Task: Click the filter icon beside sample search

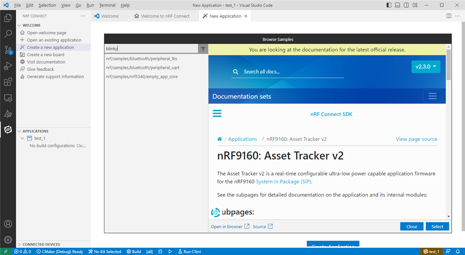Action: [203, 49]
